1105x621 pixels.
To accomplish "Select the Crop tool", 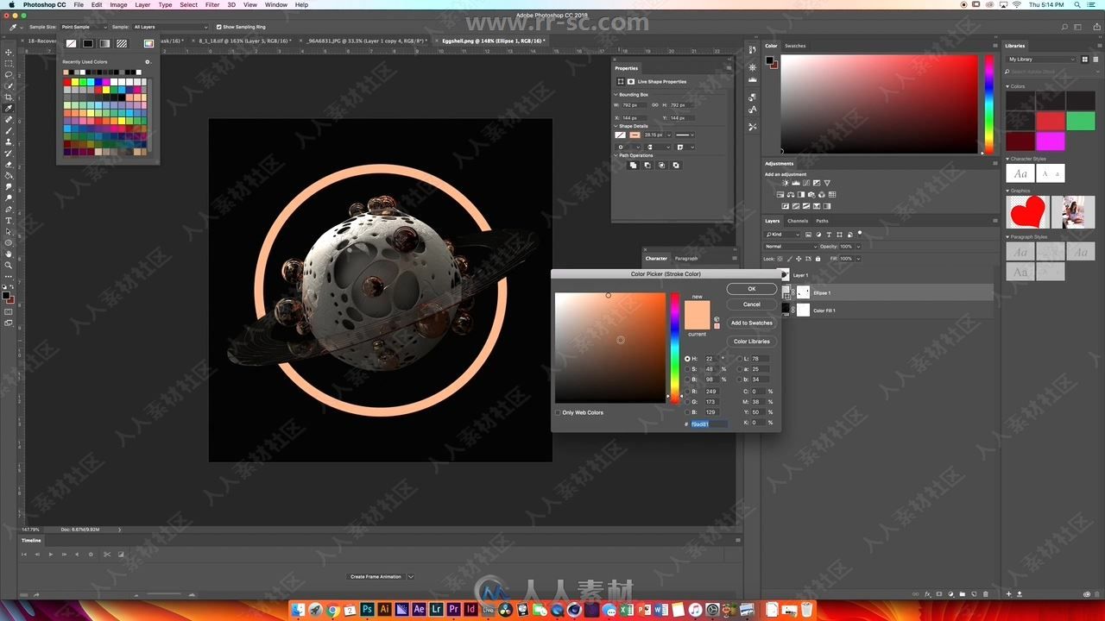I will coord(9,97).
